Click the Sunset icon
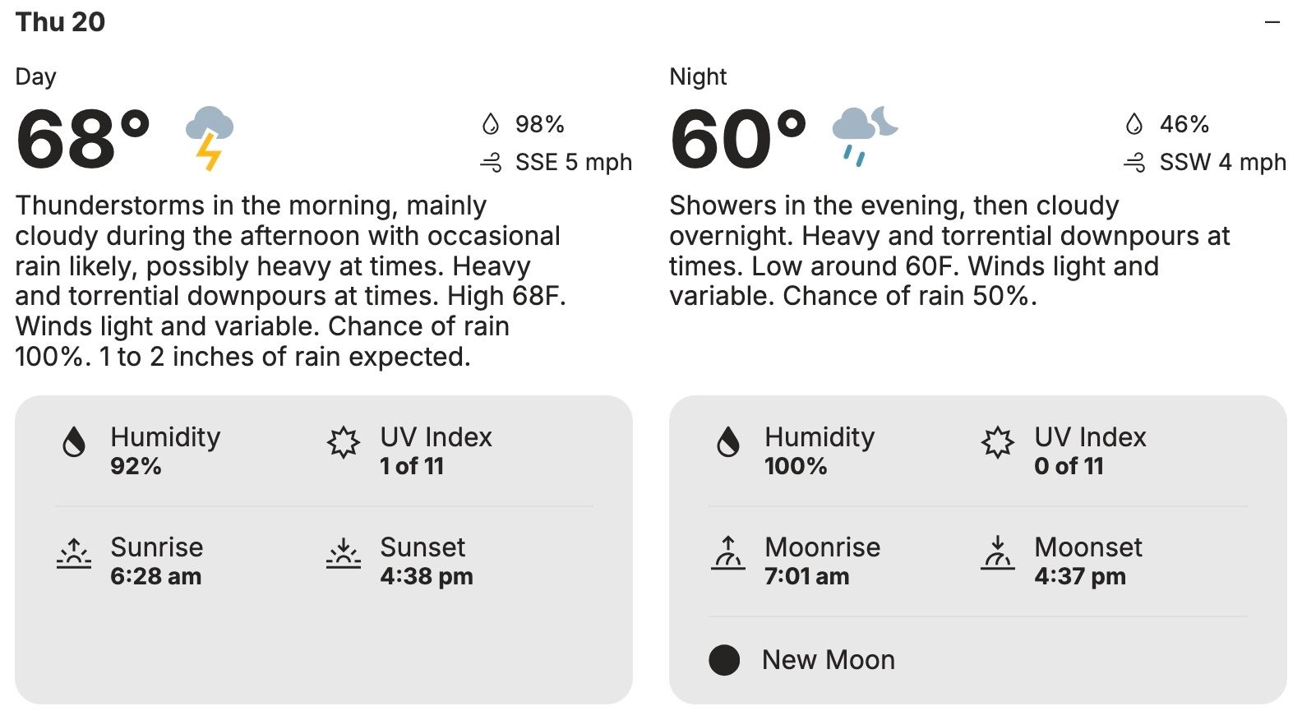The image size is (1302, 720). click(x=343, y=553)
